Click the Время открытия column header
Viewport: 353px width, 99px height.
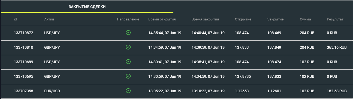click(x=162, y=19)
